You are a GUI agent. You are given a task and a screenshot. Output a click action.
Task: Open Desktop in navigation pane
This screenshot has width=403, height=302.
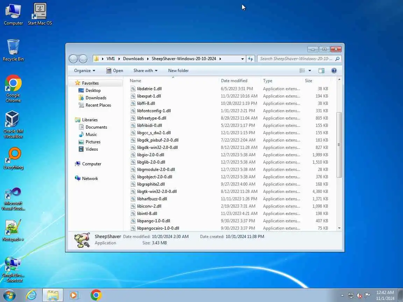pyautogui.click(x=93, y=91)
